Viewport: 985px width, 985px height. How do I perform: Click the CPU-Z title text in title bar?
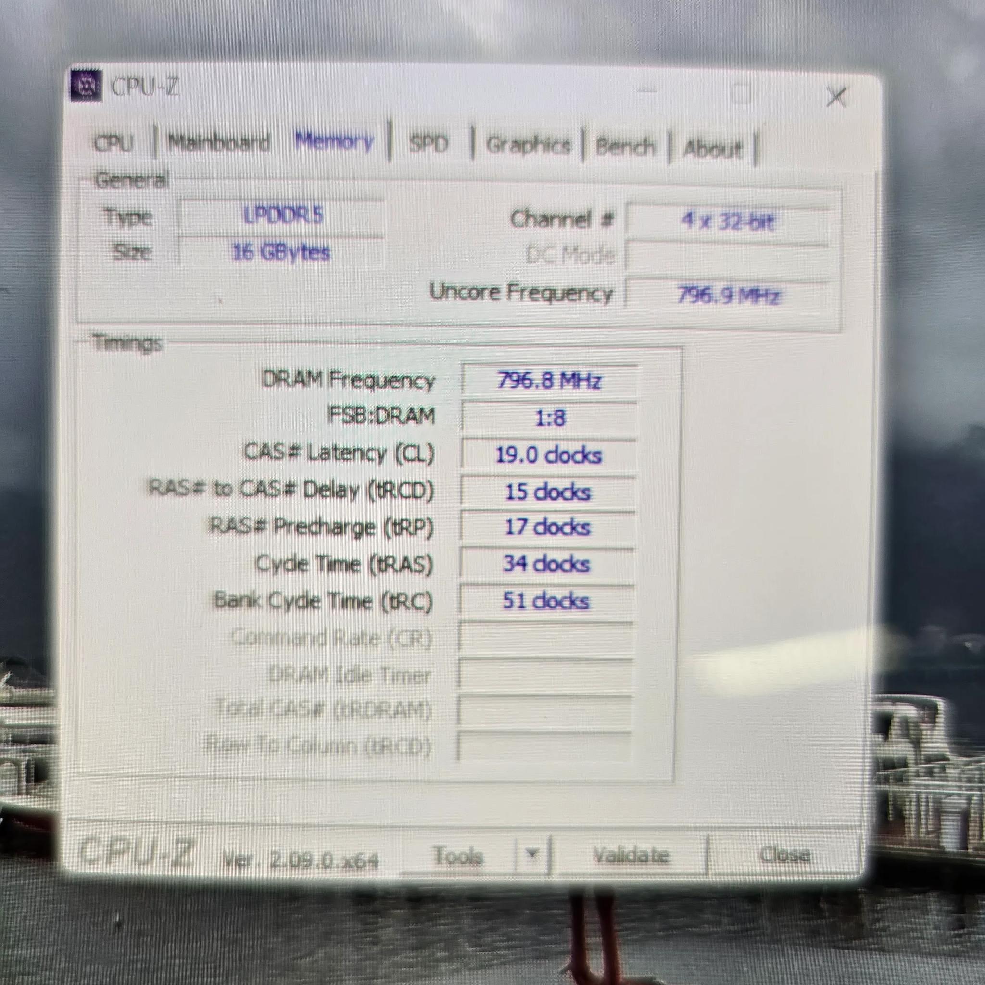145,87
